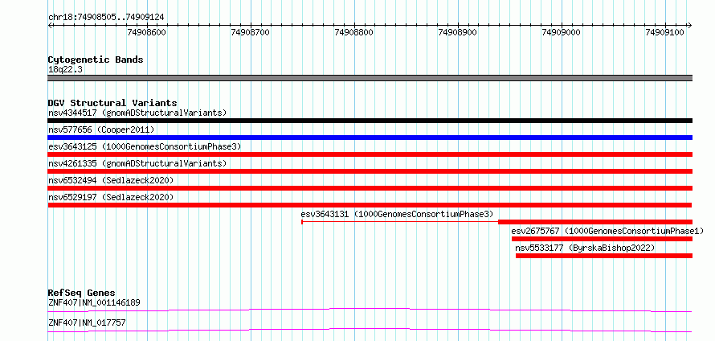Select the black nsv4344517 variant bar
Screen dimensions: 715x341
370,121
